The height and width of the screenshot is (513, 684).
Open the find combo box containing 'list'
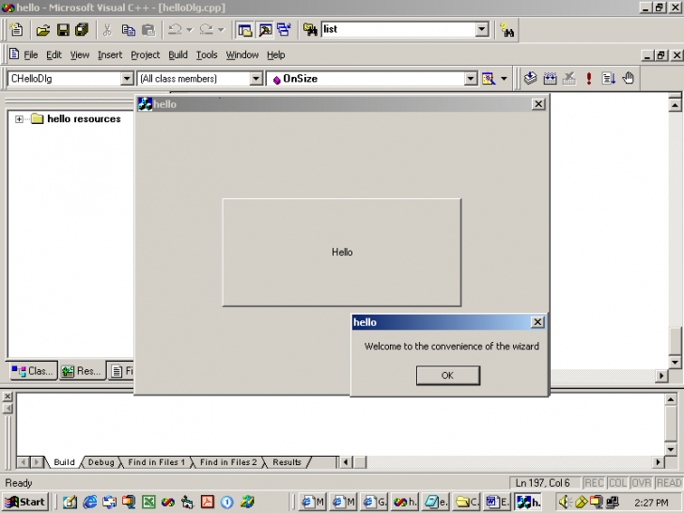click(482, 29)
